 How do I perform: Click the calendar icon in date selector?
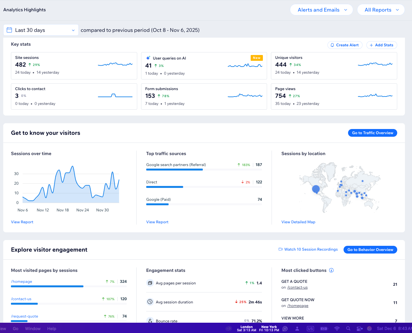coord(9,30)
